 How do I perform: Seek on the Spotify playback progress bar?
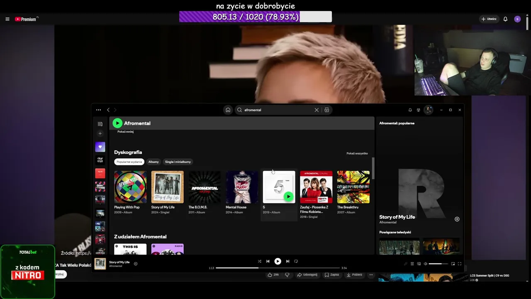tap(278, 268)
